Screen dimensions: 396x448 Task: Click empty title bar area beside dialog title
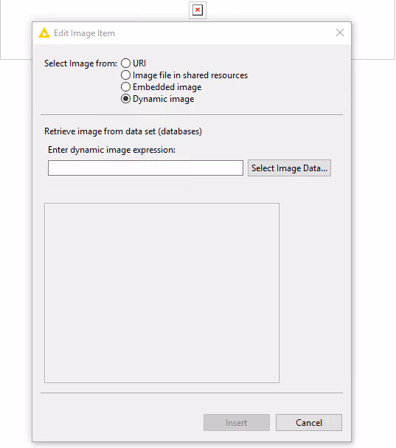[x=223, y=33]
